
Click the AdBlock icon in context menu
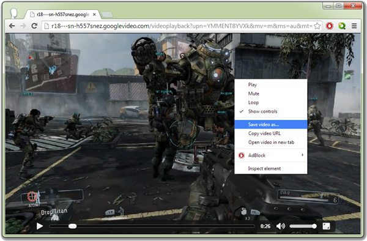pyautogui.click(x=242, y=155)
